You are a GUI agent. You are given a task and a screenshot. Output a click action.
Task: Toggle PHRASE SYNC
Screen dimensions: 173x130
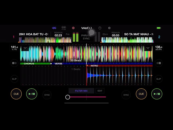(86, 37)
